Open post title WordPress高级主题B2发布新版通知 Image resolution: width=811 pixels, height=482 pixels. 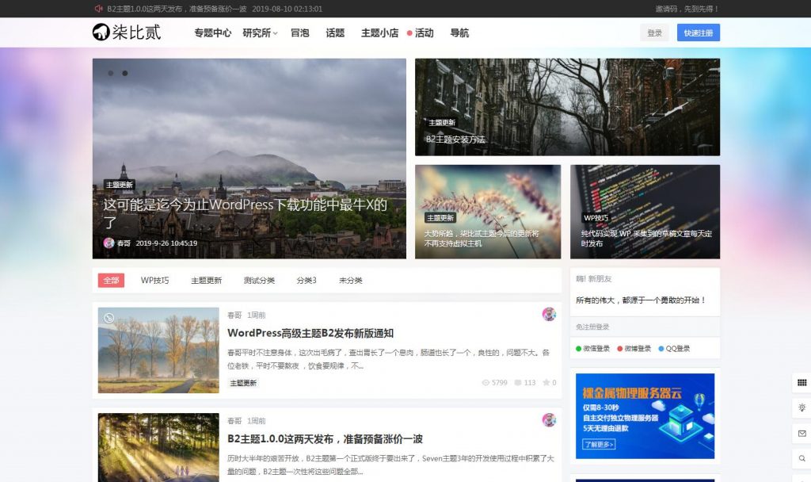tap(310, 333)
